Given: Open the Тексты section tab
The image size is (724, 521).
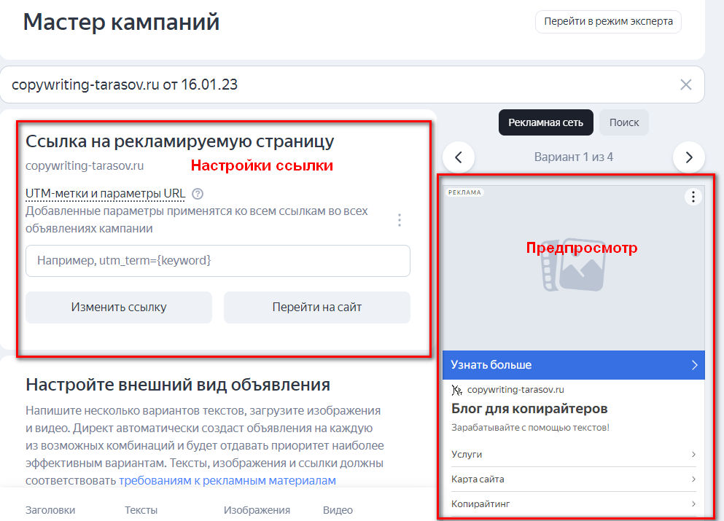Looking at the screenshot, I should (141, 510).
